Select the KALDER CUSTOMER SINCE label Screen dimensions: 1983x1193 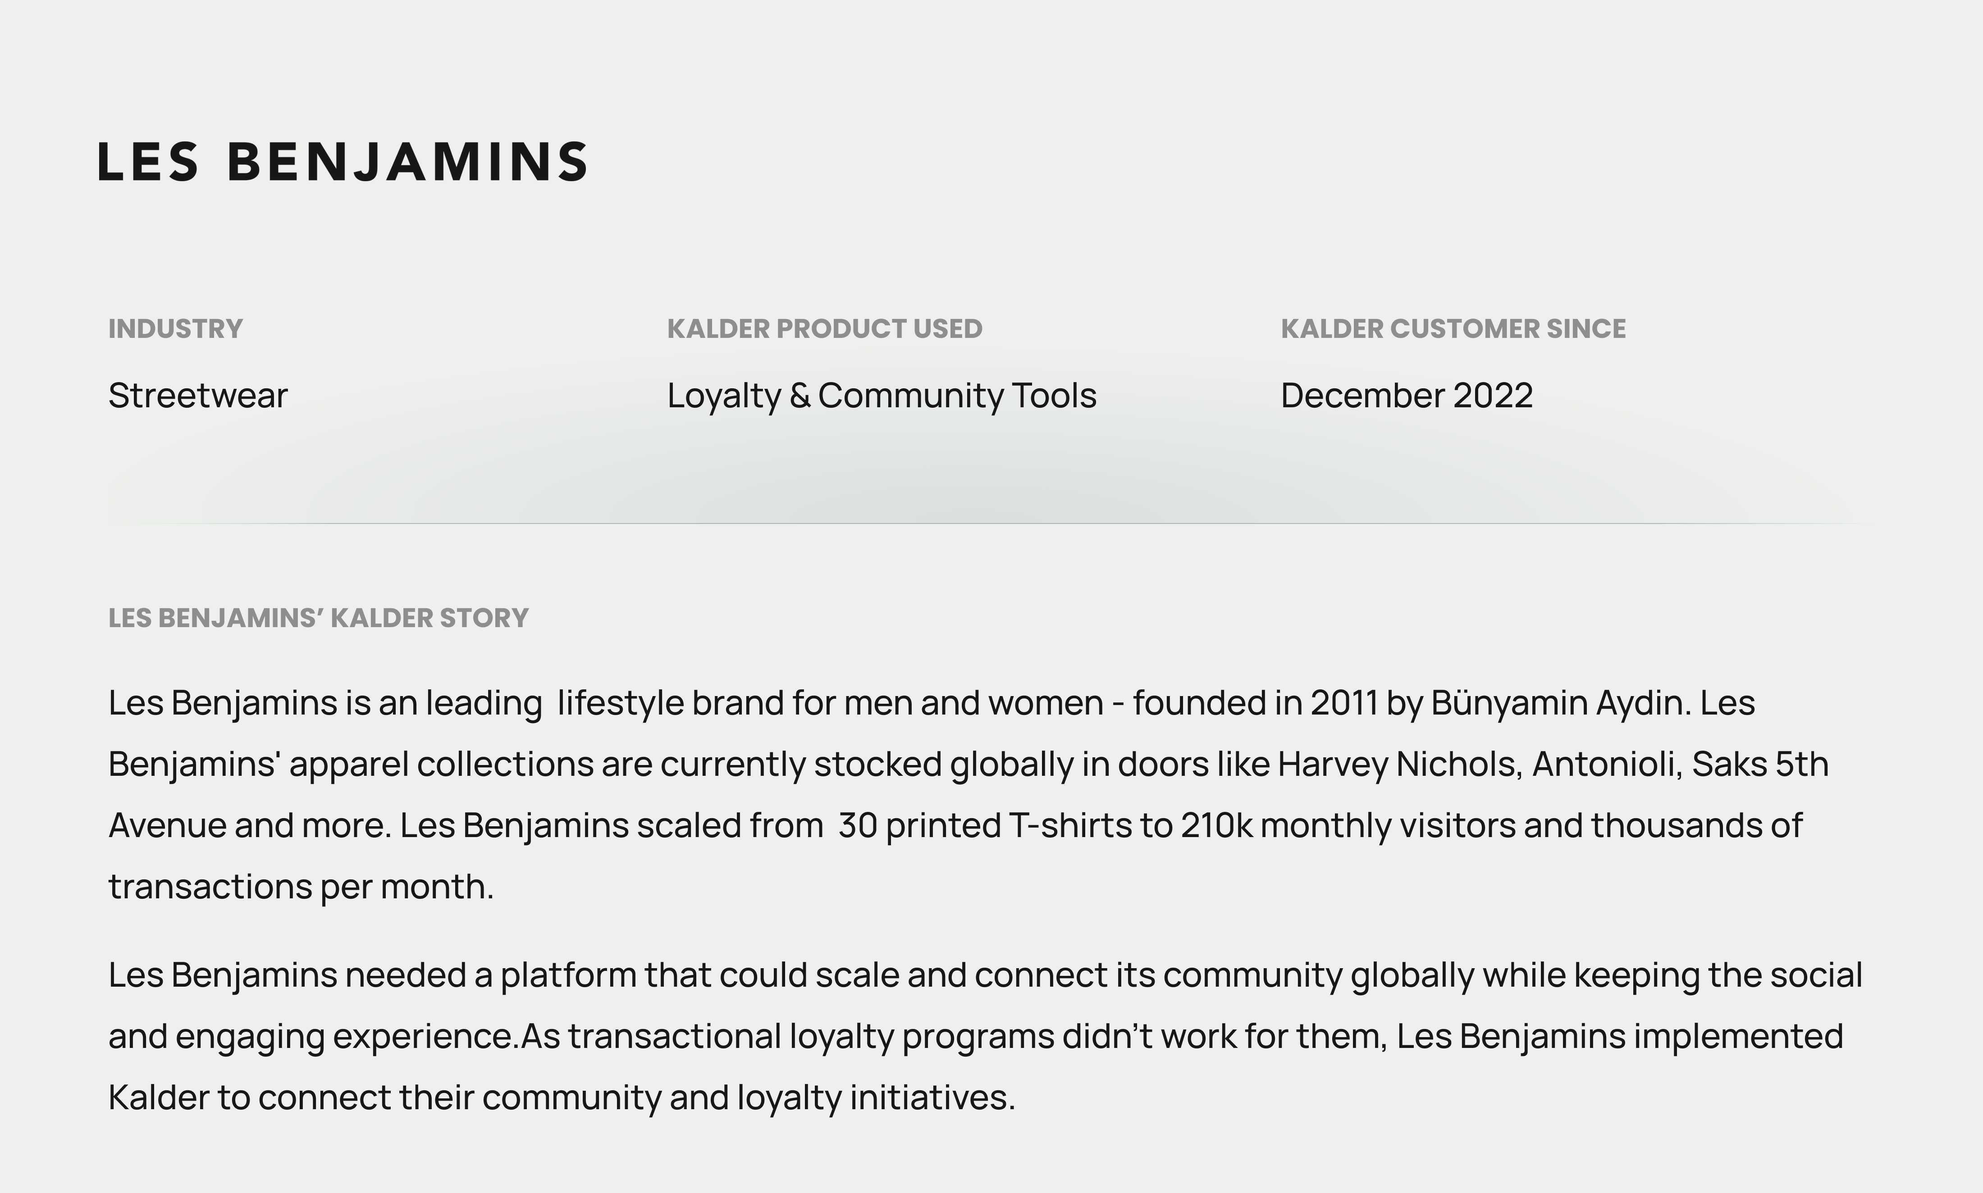1453,329
